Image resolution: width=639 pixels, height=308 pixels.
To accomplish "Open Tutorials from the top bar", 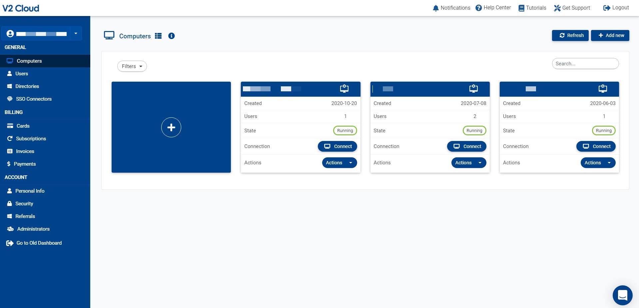I will [x=521, y=8].
